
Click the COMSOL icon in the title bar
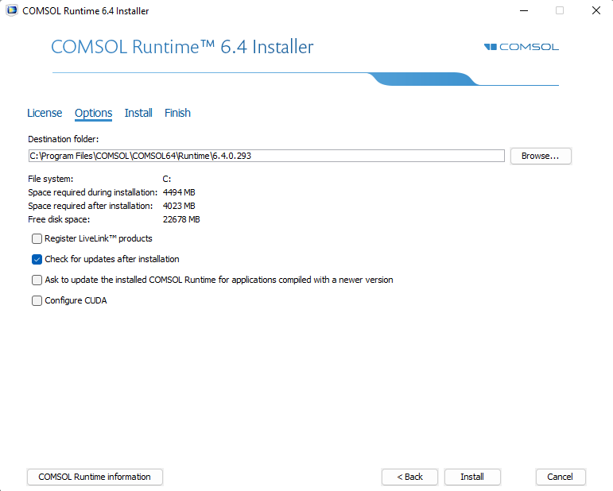point(10,11)
